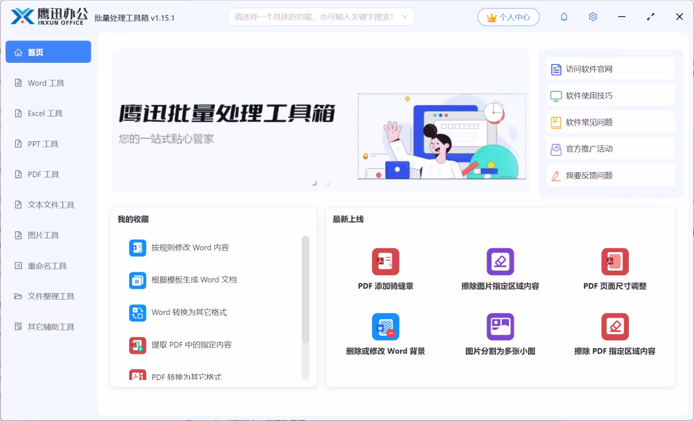This screenshot has height=421, width=694.
Task: Click the 擦除图片指定区域内容 label
Action: click(x=500, y=286)
